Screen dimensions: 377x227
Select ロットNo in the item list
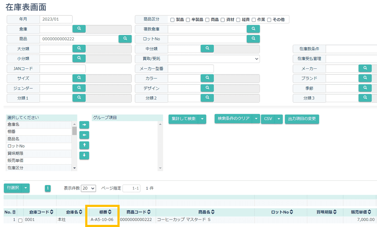(x=39, y=146)
